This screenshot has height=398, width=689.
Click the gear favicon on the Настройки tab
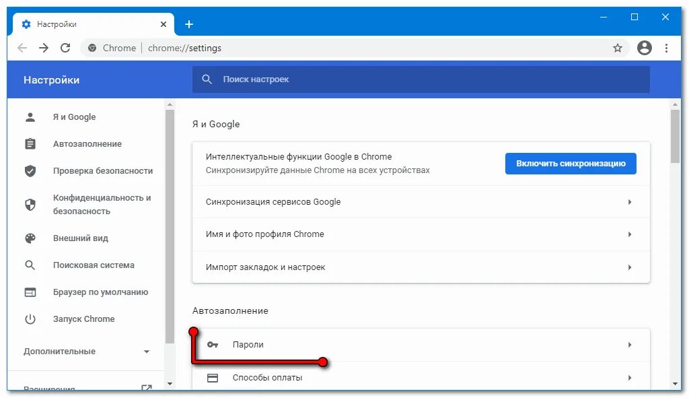click(26, 24)
